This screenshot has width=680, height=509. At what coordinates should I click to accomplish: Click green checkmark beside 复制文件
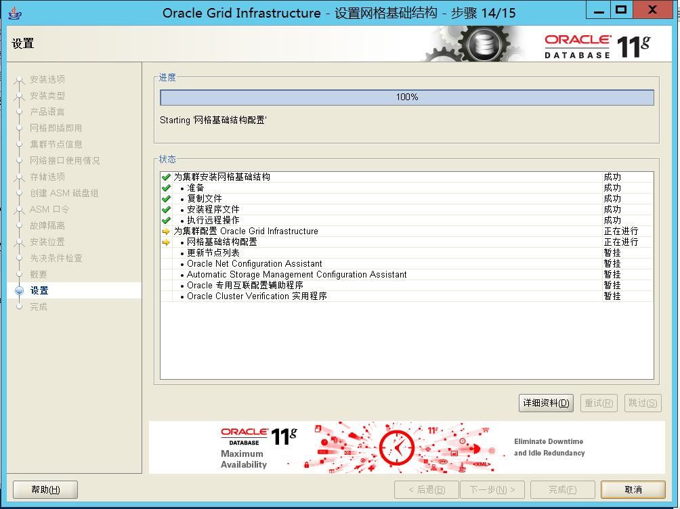(x=166, y=199)
